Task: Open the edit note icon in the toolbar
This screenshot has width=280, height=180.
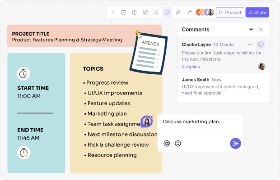Action: point(145,12)
